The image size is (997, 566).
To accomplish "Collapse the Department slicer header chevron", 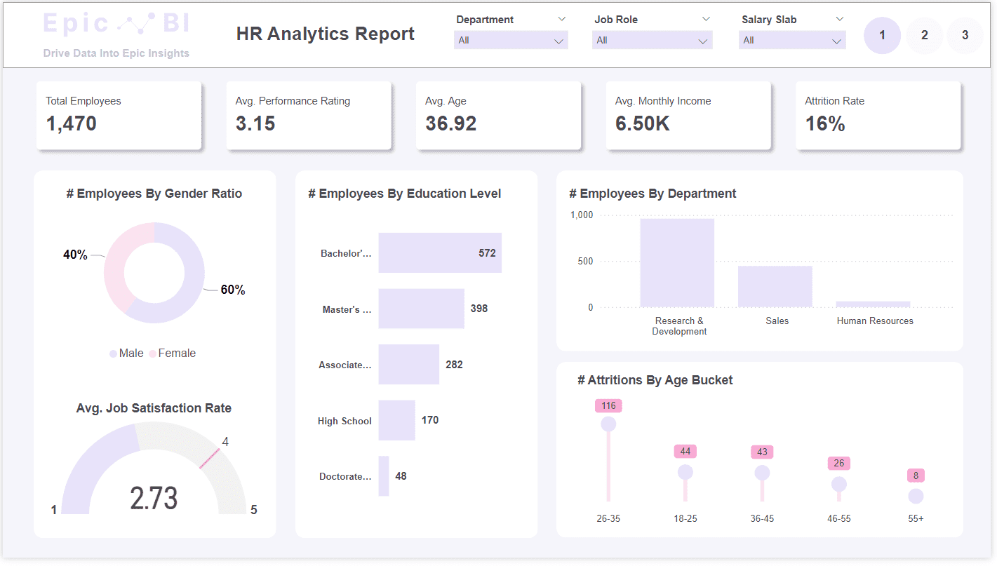I will 561,19.
